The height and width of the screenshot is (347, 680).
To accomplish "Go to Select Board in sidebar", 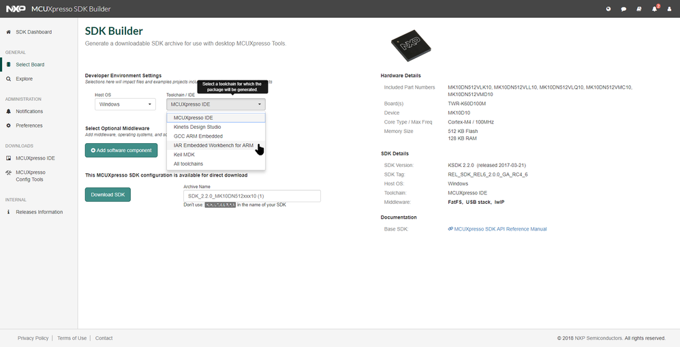I will (30, 65).
